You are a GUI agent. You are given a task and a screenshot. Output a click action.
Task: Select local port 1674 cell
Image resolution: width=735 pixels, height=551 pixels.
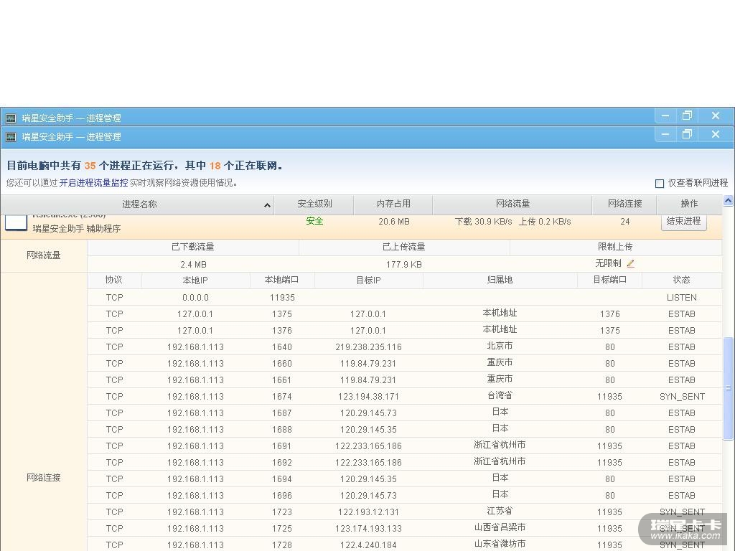coord(281,396)
